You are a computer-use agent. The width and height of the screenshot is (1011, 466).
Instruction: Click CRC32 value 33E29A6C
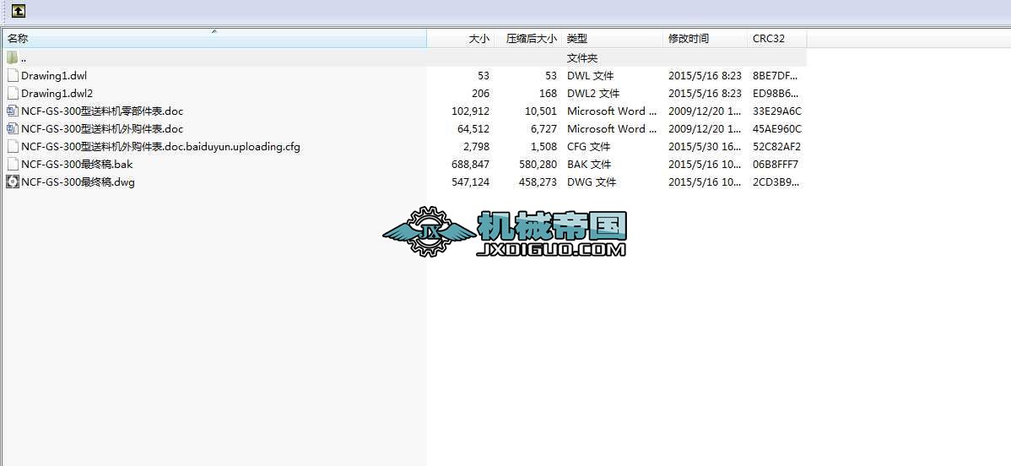click(x=777, y=111)
